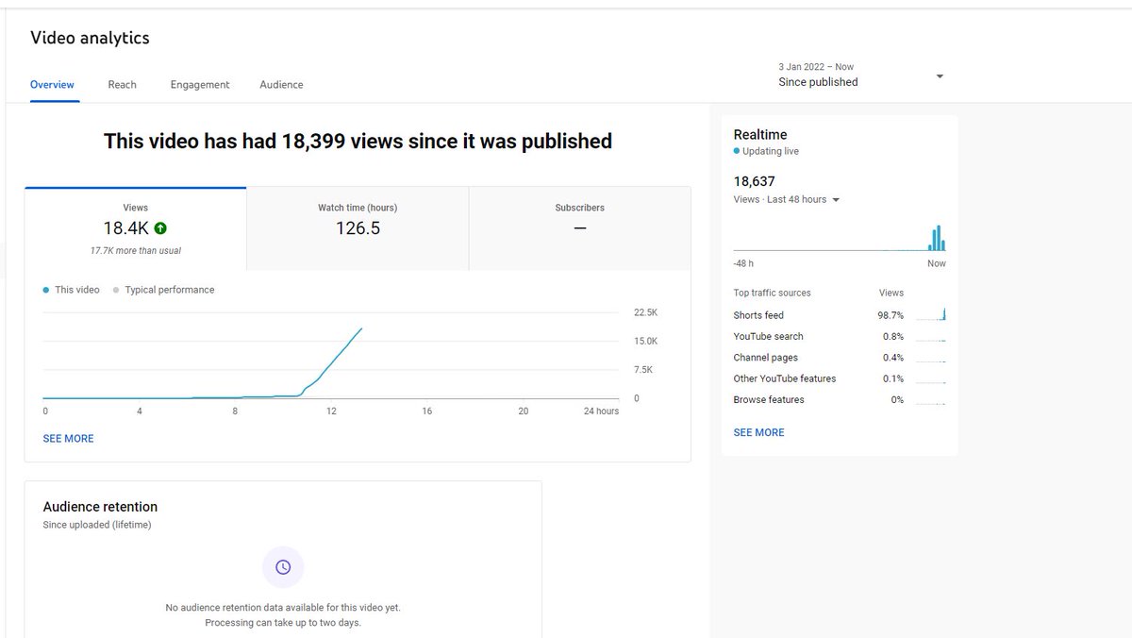
Task: Switch to the Audience tab
Action: click(281, 85)
